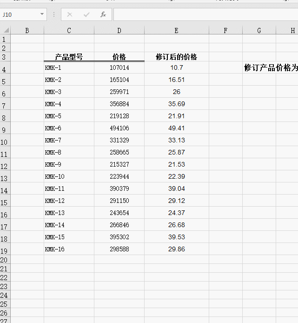Select column D header
This screenshot has height=323, width=298.
click(x=119, y=31)
